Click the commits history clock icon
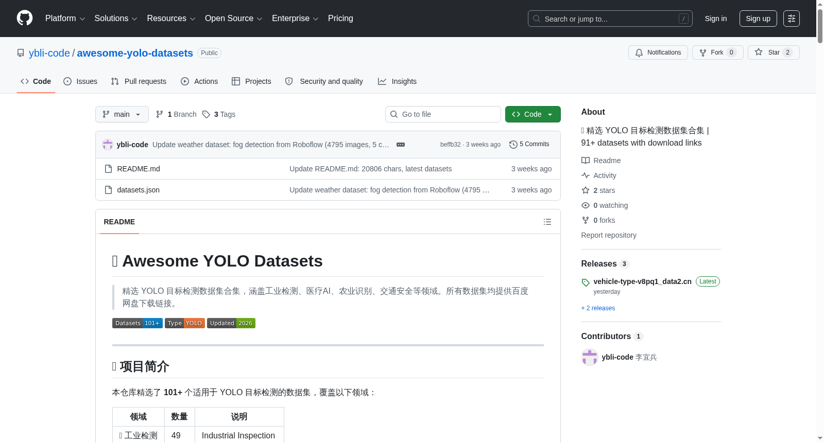 (x=513, y=145)
